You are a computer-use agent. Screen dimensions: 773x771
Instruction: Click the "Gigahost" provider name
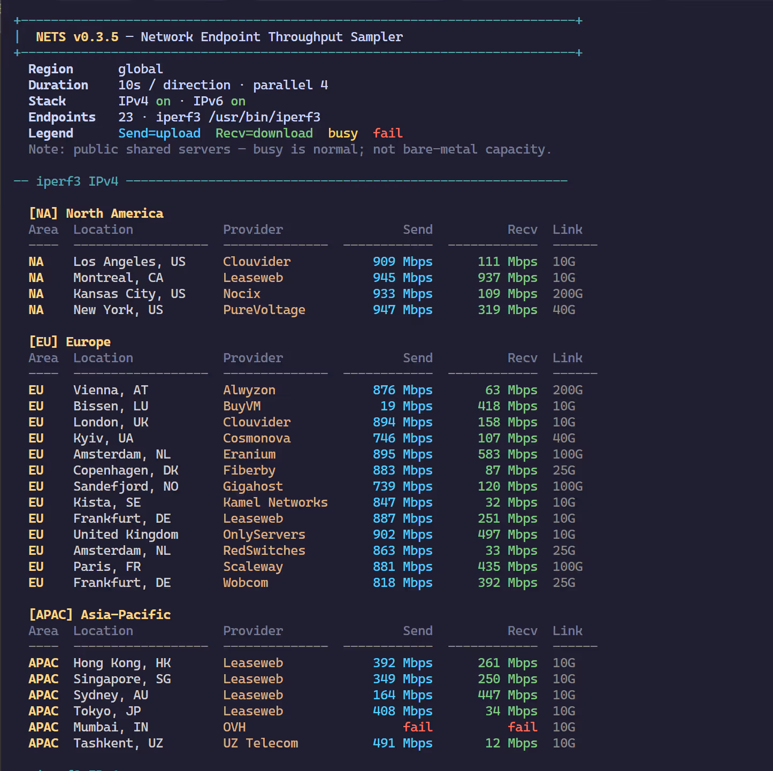click(253, 486)
